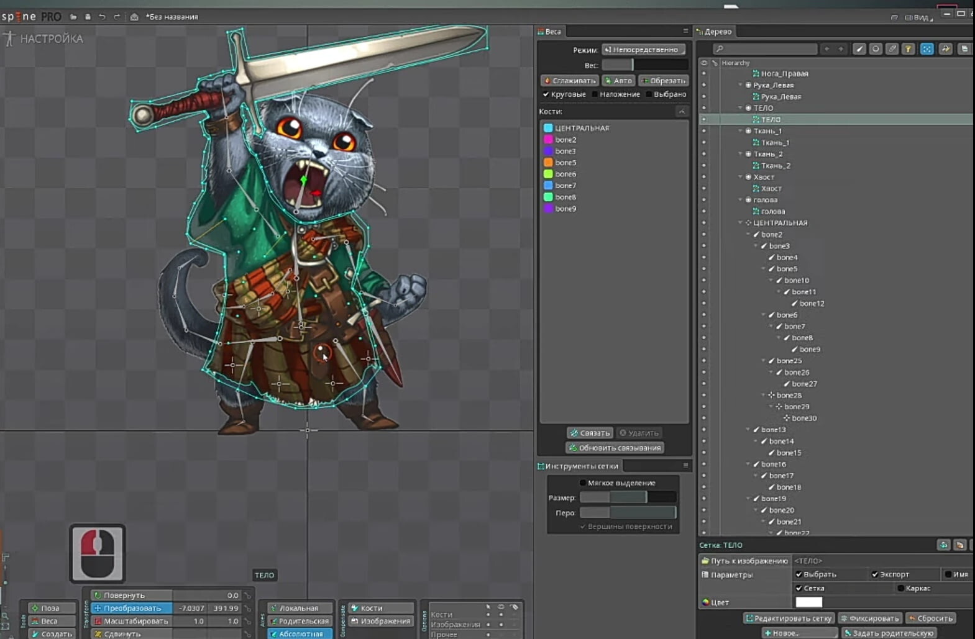The image size is (975, 639).
Task: Collapse the ЦЕНТРАЛЬНАЯ bone in the tree
Action: (x=741, y=223)
